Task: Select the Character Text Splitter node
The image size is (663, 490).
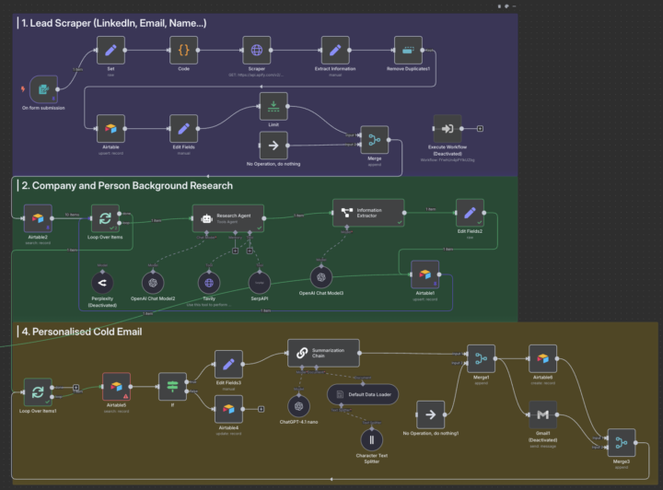Action: tap(372, 440)
